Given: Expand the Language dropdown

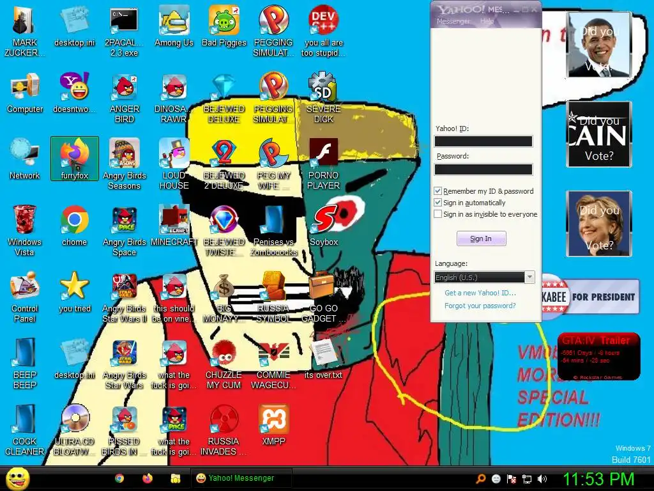Looking at the screenshot, I should click(529, 277).
